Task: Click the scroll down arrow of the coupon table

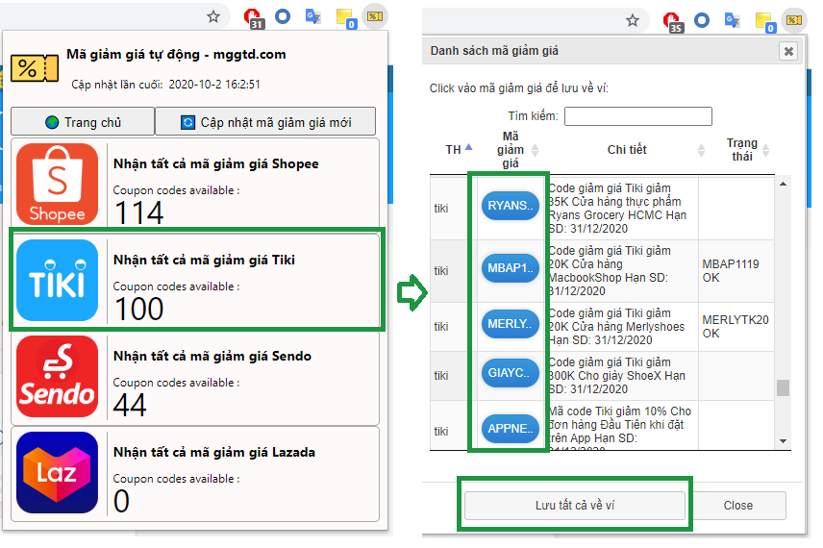Action: click(x=784, y=441)
